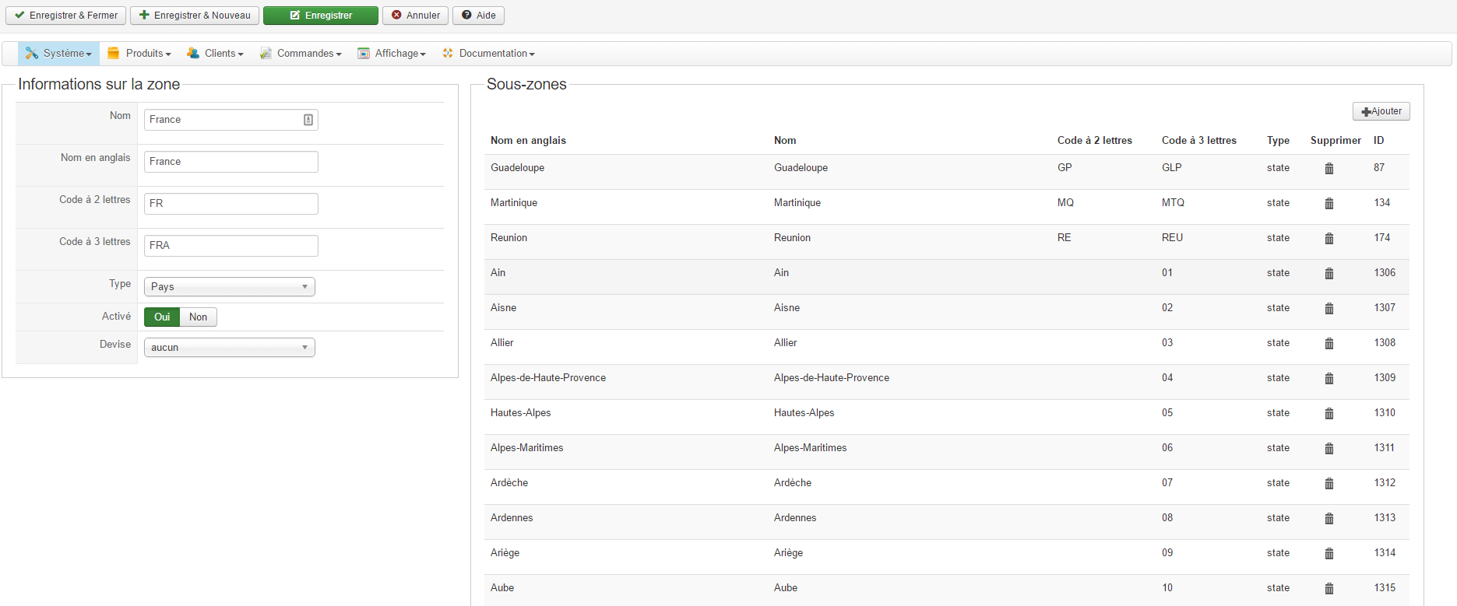Click Ajouter to add a sub-zone

coord(1381,111)
